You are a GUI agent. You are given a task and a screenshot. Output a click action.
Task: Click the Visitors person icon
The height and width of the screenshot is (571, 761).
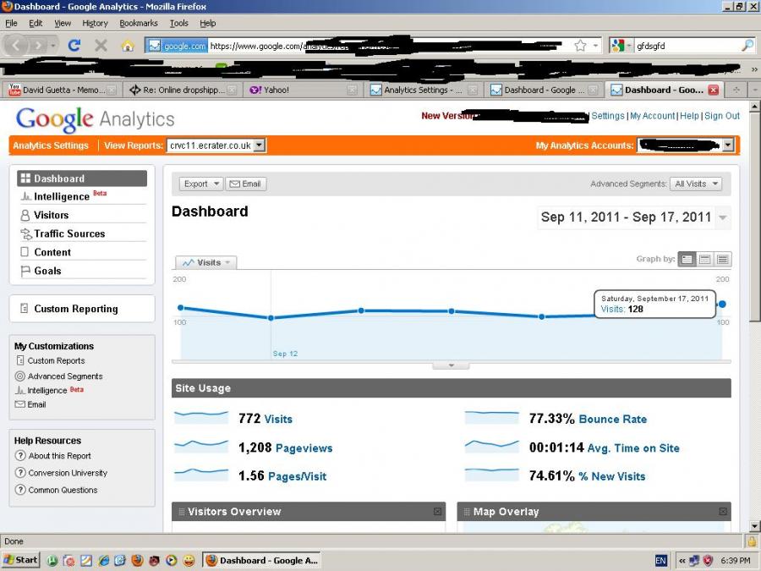[25, 215]
